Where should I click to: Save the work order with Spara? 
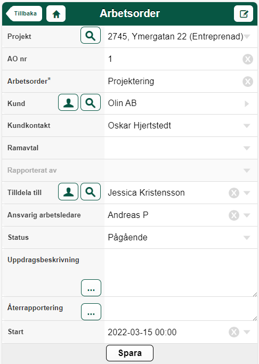click(x=129, y=353)
